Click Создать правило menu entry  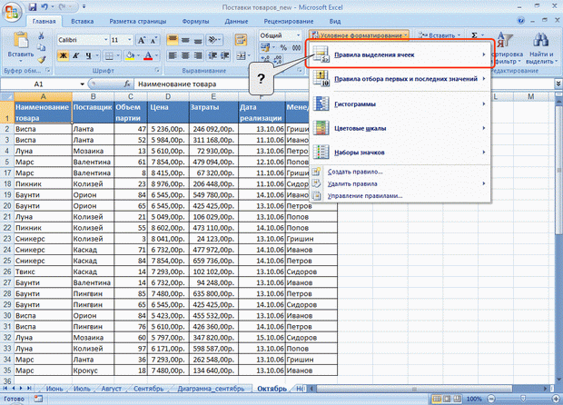click(355, 172)
